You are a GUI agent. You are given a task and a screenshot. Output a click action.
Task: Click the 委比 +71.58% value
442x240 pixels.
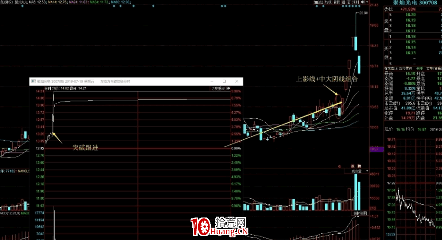[408, 9]
